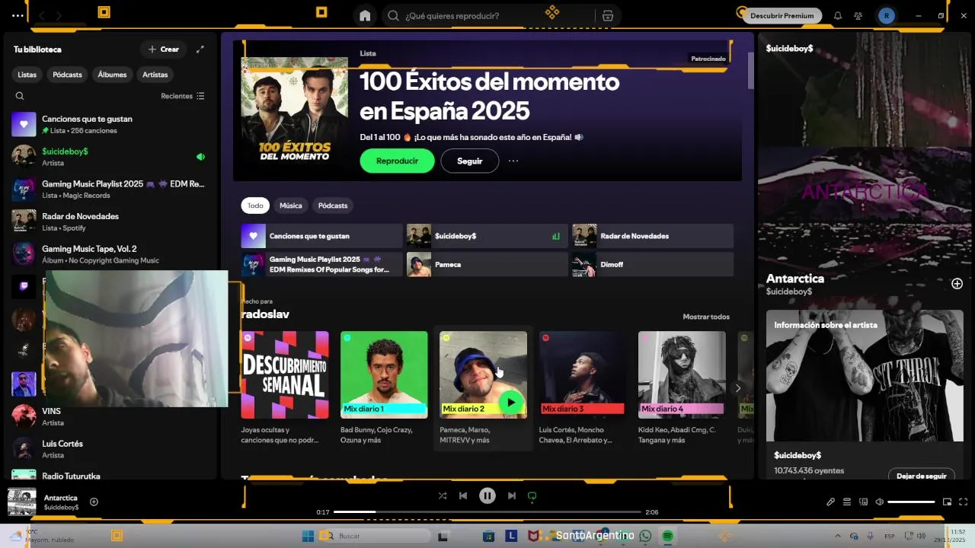Open Gaming Music Tape, Vol. 2 album
This screenshot has height=548, width=975.
110,254
